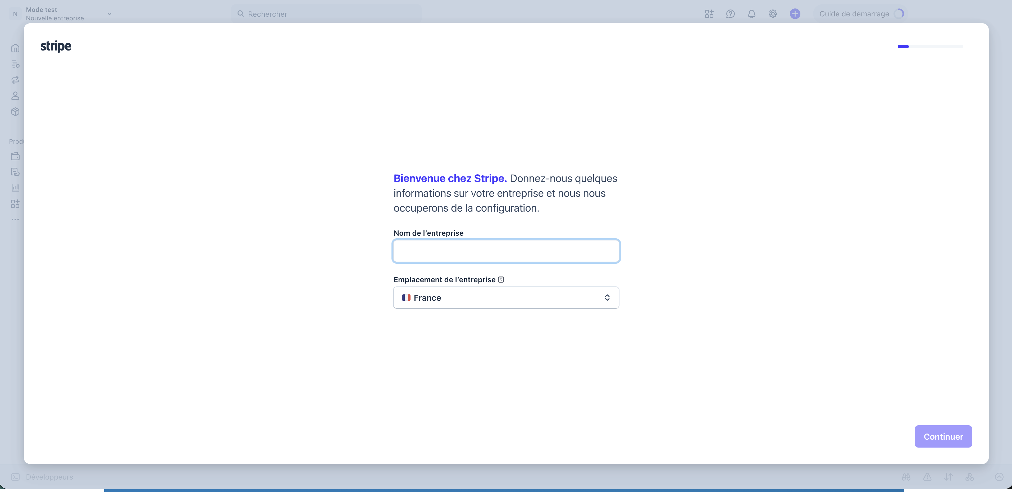Click the webhooks icon in the bottom bar

coord(970,477)
